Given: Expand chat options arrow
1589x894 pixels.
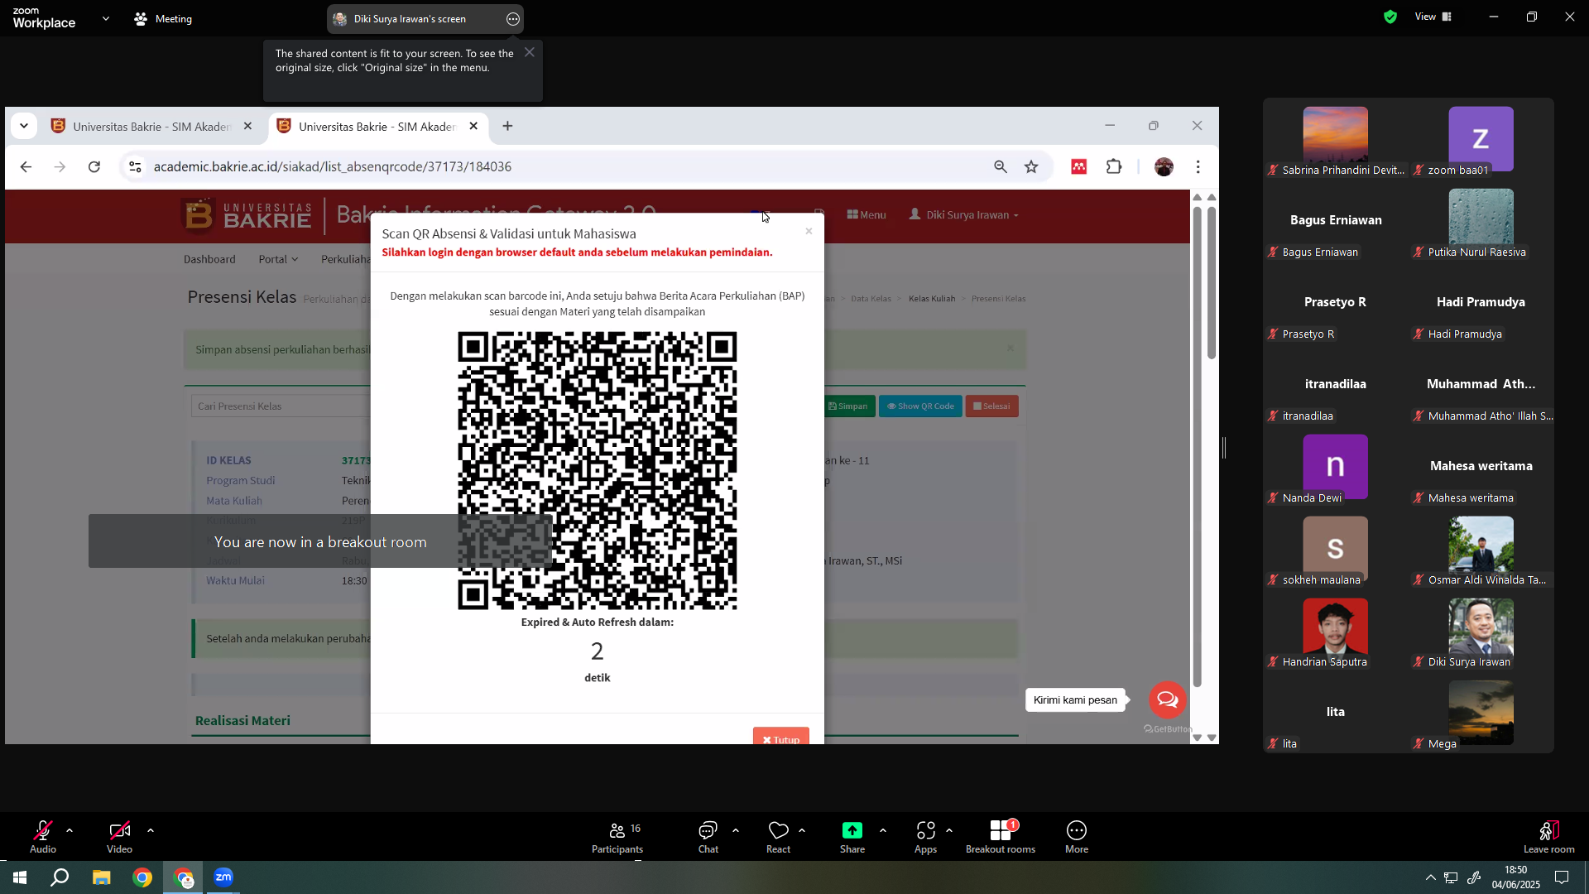Looking at the screenshot, I should coord(736,830).
